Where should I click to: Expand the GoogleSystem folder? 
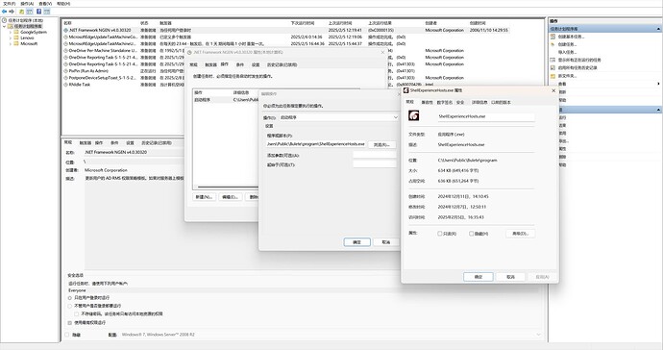[11, 32]
